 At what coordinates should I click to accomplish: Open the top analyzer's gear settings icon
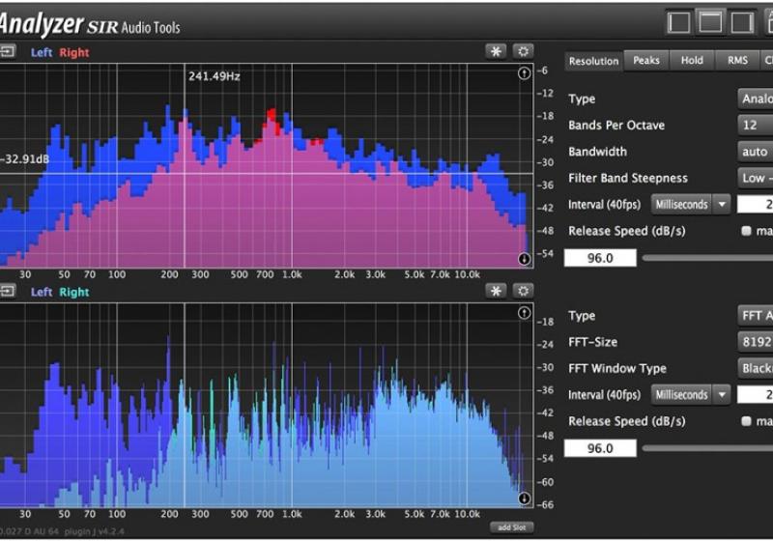coord(523,51)
